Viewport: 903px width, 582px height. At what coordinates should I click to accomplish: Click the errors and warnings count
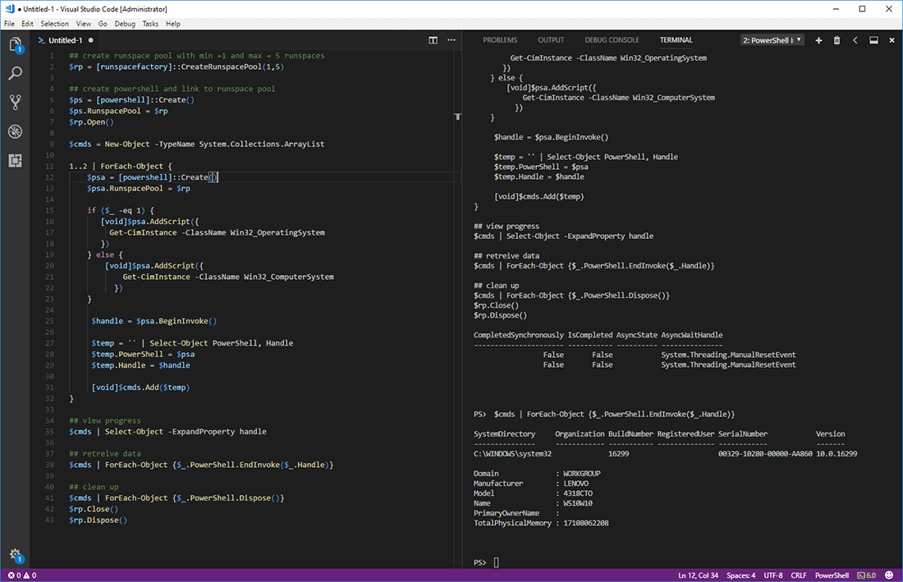point(21,575)
